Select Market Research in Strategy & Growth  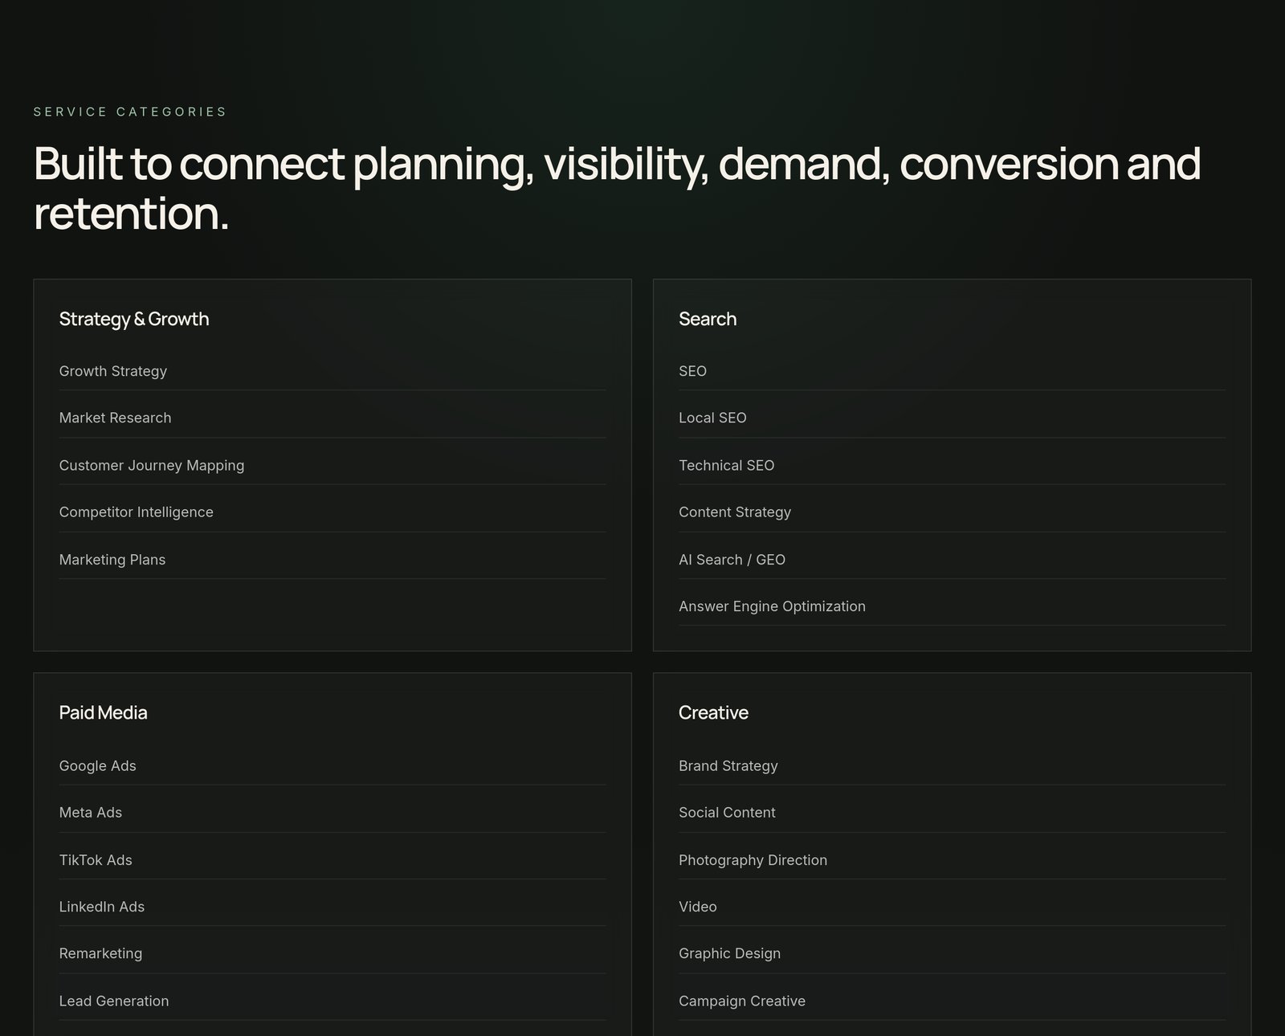[x=332, y=418]
